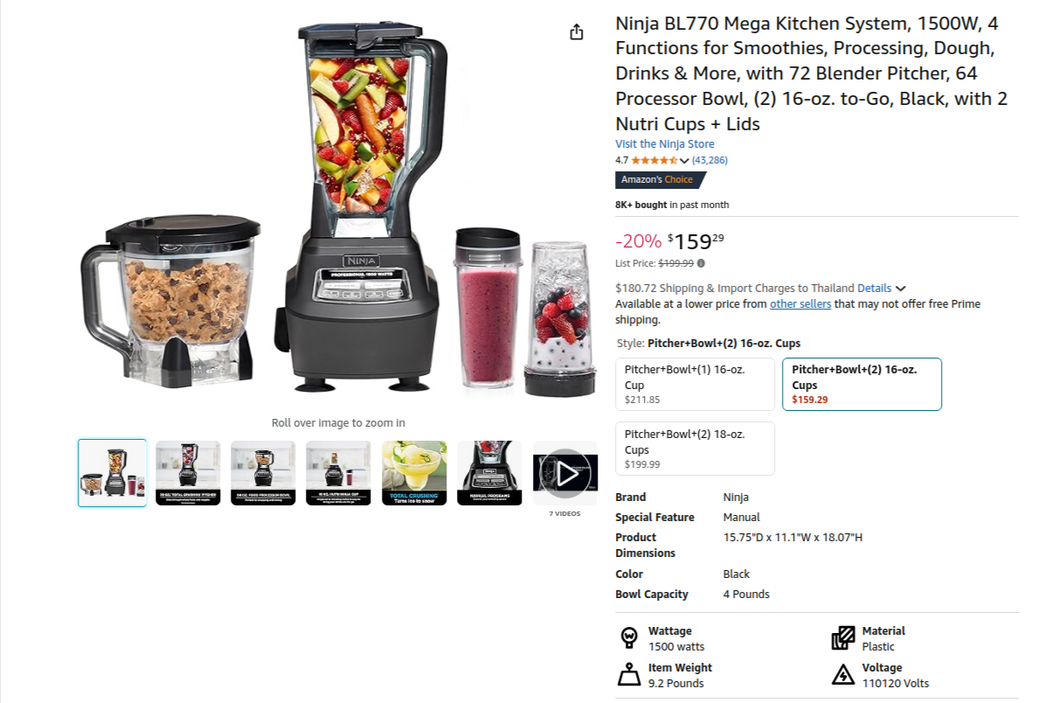Select the second thumbnail with pitcher image
The height and width of the screenshot is (703, 1038).
point(188,473)
